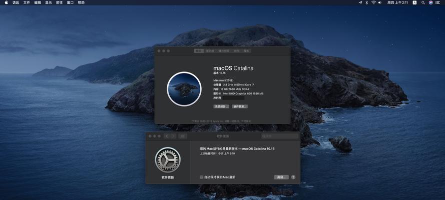The width and height of the screenshot is (445, 200).
Task: Minimize the Software Update window
Action: pos(155,136)
